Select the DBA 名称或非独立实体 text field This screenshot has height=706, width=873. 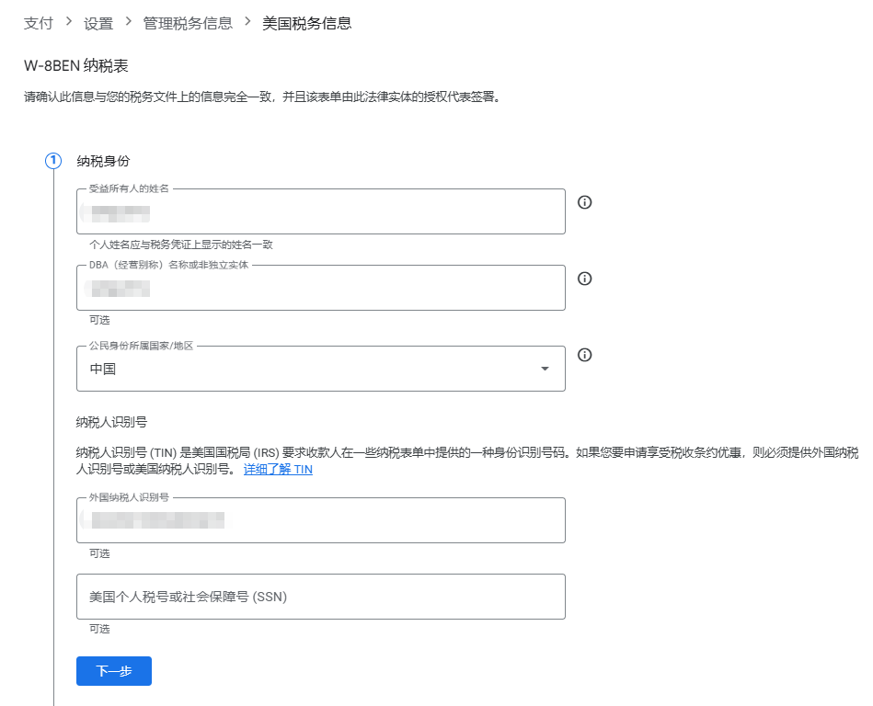point(320,288)
